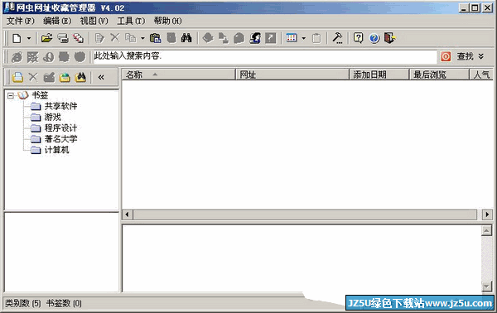Click the horizontal scrollbar left arrow
The width and height of the screenshot is (497, 313).
pyautogui.click(x=127, y=214)
